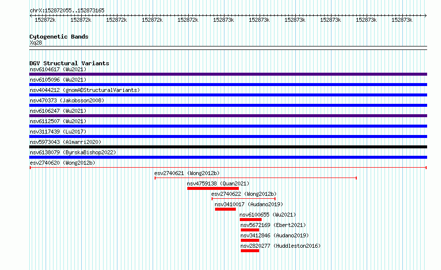441x270 pixels.
Task: Open the nsv6105096 (Wu2021) variant label
Action: (x=58, y=80)
